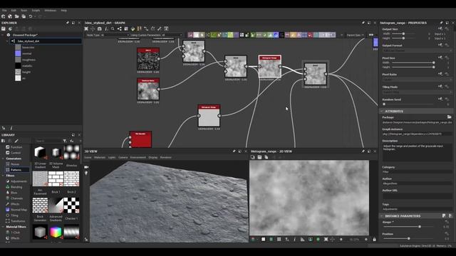The height and width of the screenshot is (256, 456).
Task: Pin the Graph panel
Action: click(363, 23)
